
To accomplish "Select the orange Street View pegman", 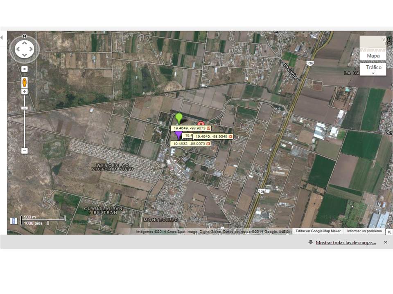I will pos(25,82).
